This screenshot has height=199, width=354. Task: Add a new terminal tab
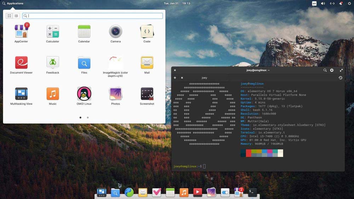[175, 78]
